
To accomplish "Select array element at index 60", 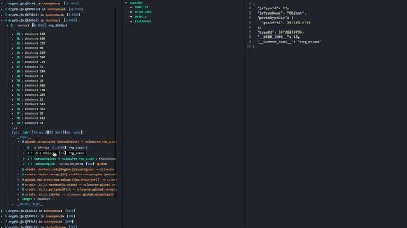I will pos(31,34).
